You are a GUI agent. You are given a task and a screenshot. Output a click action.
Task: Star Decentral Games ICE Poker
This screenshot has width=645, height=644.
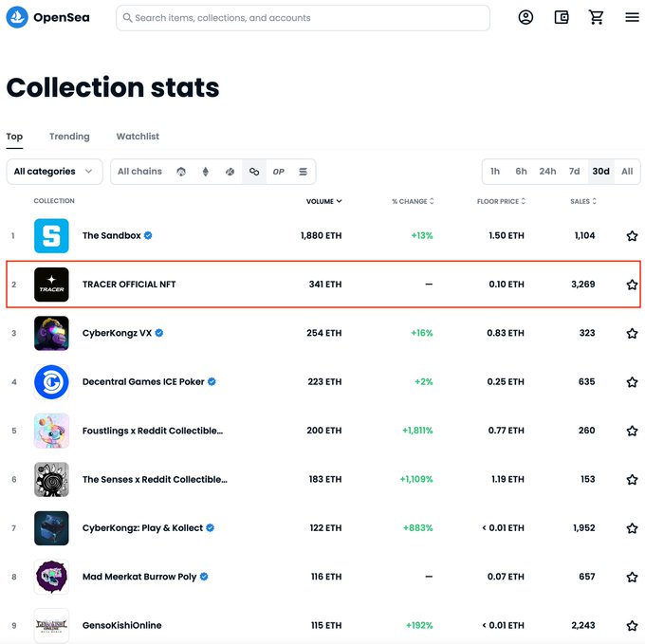point(632,382)
